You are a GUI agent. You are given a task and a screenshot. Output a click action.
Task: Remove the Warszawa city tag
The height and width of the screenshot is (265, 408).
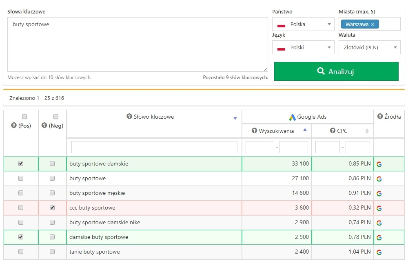[373, 24]
